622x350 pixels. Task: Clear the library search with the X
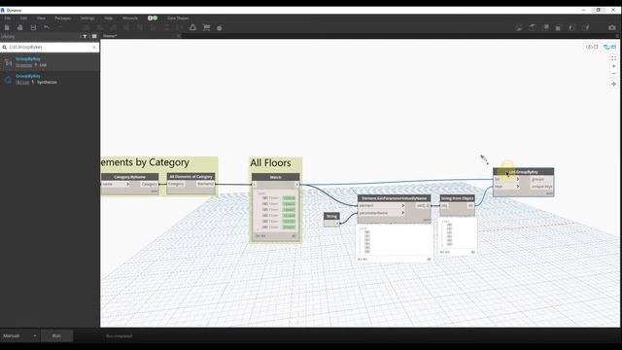tap(94, 48)
